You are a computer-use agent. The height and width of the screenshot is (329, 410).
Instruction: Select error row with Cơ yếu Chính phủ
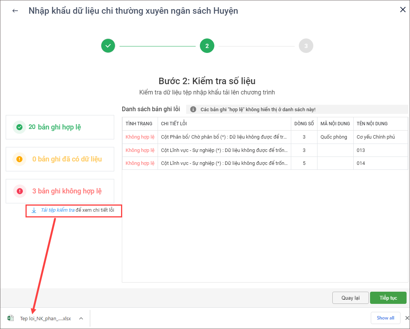tap(265, 137)
